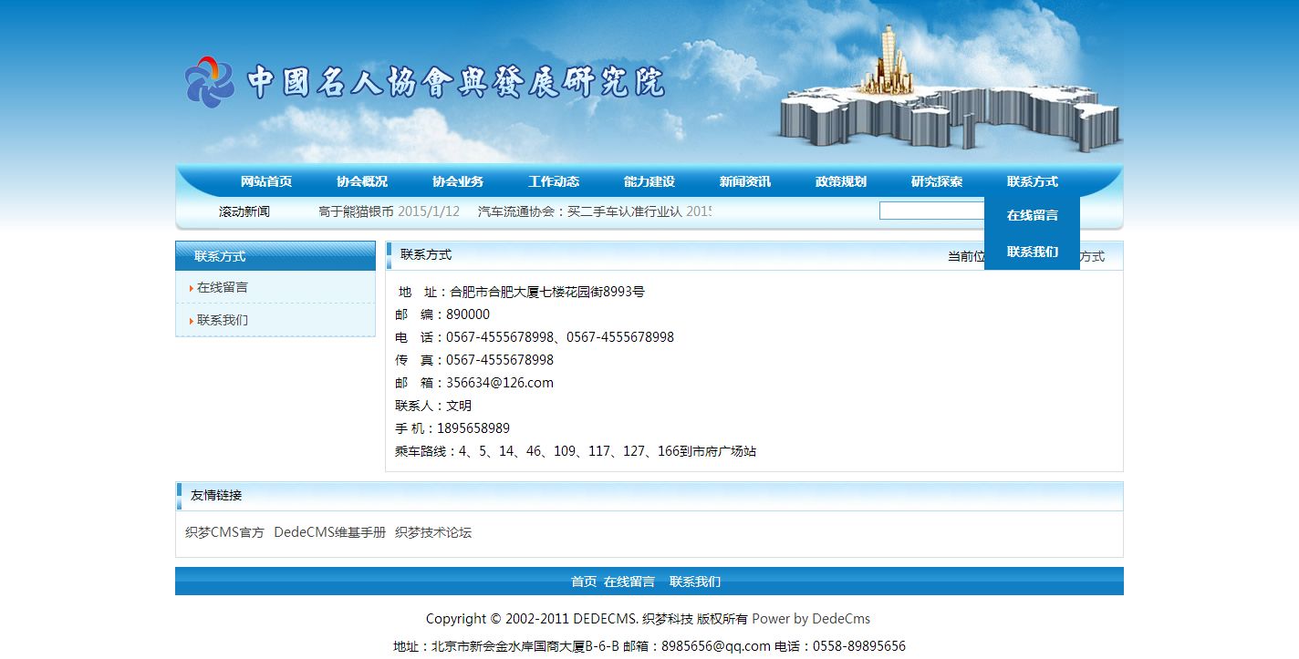The height and width of the screenshot is (659, 1299).
Task: Open the DedeCMS维基手册 link
Action: [x=329, y=532]
